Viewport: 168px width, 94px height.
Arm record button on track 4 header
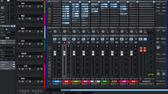click(27, 19)
